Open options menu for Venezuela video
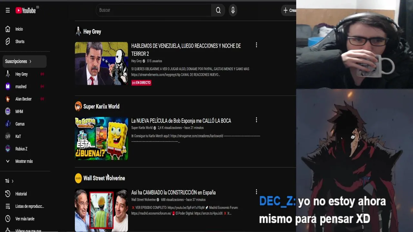Image resolution: width=413 pixels, height=232 pixels. tap(257, 45)
